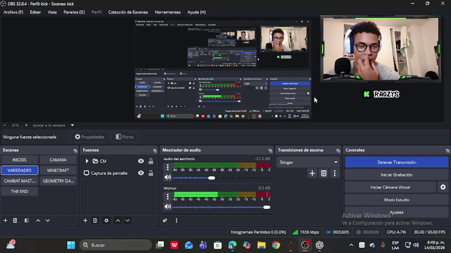Open the Herramientas menu

pos(168,12)
